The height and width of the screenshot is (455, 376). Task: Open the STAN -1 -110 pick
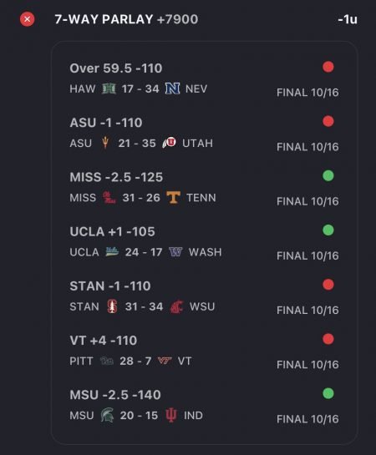pos(110,286)
